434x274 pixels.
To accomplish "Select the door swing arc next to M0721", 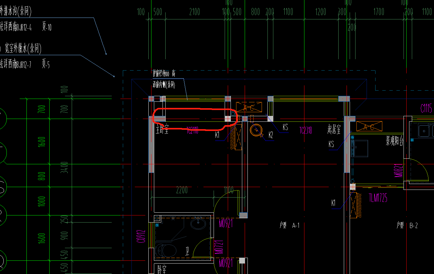I will pyautogui.click(x=203, y=247).
